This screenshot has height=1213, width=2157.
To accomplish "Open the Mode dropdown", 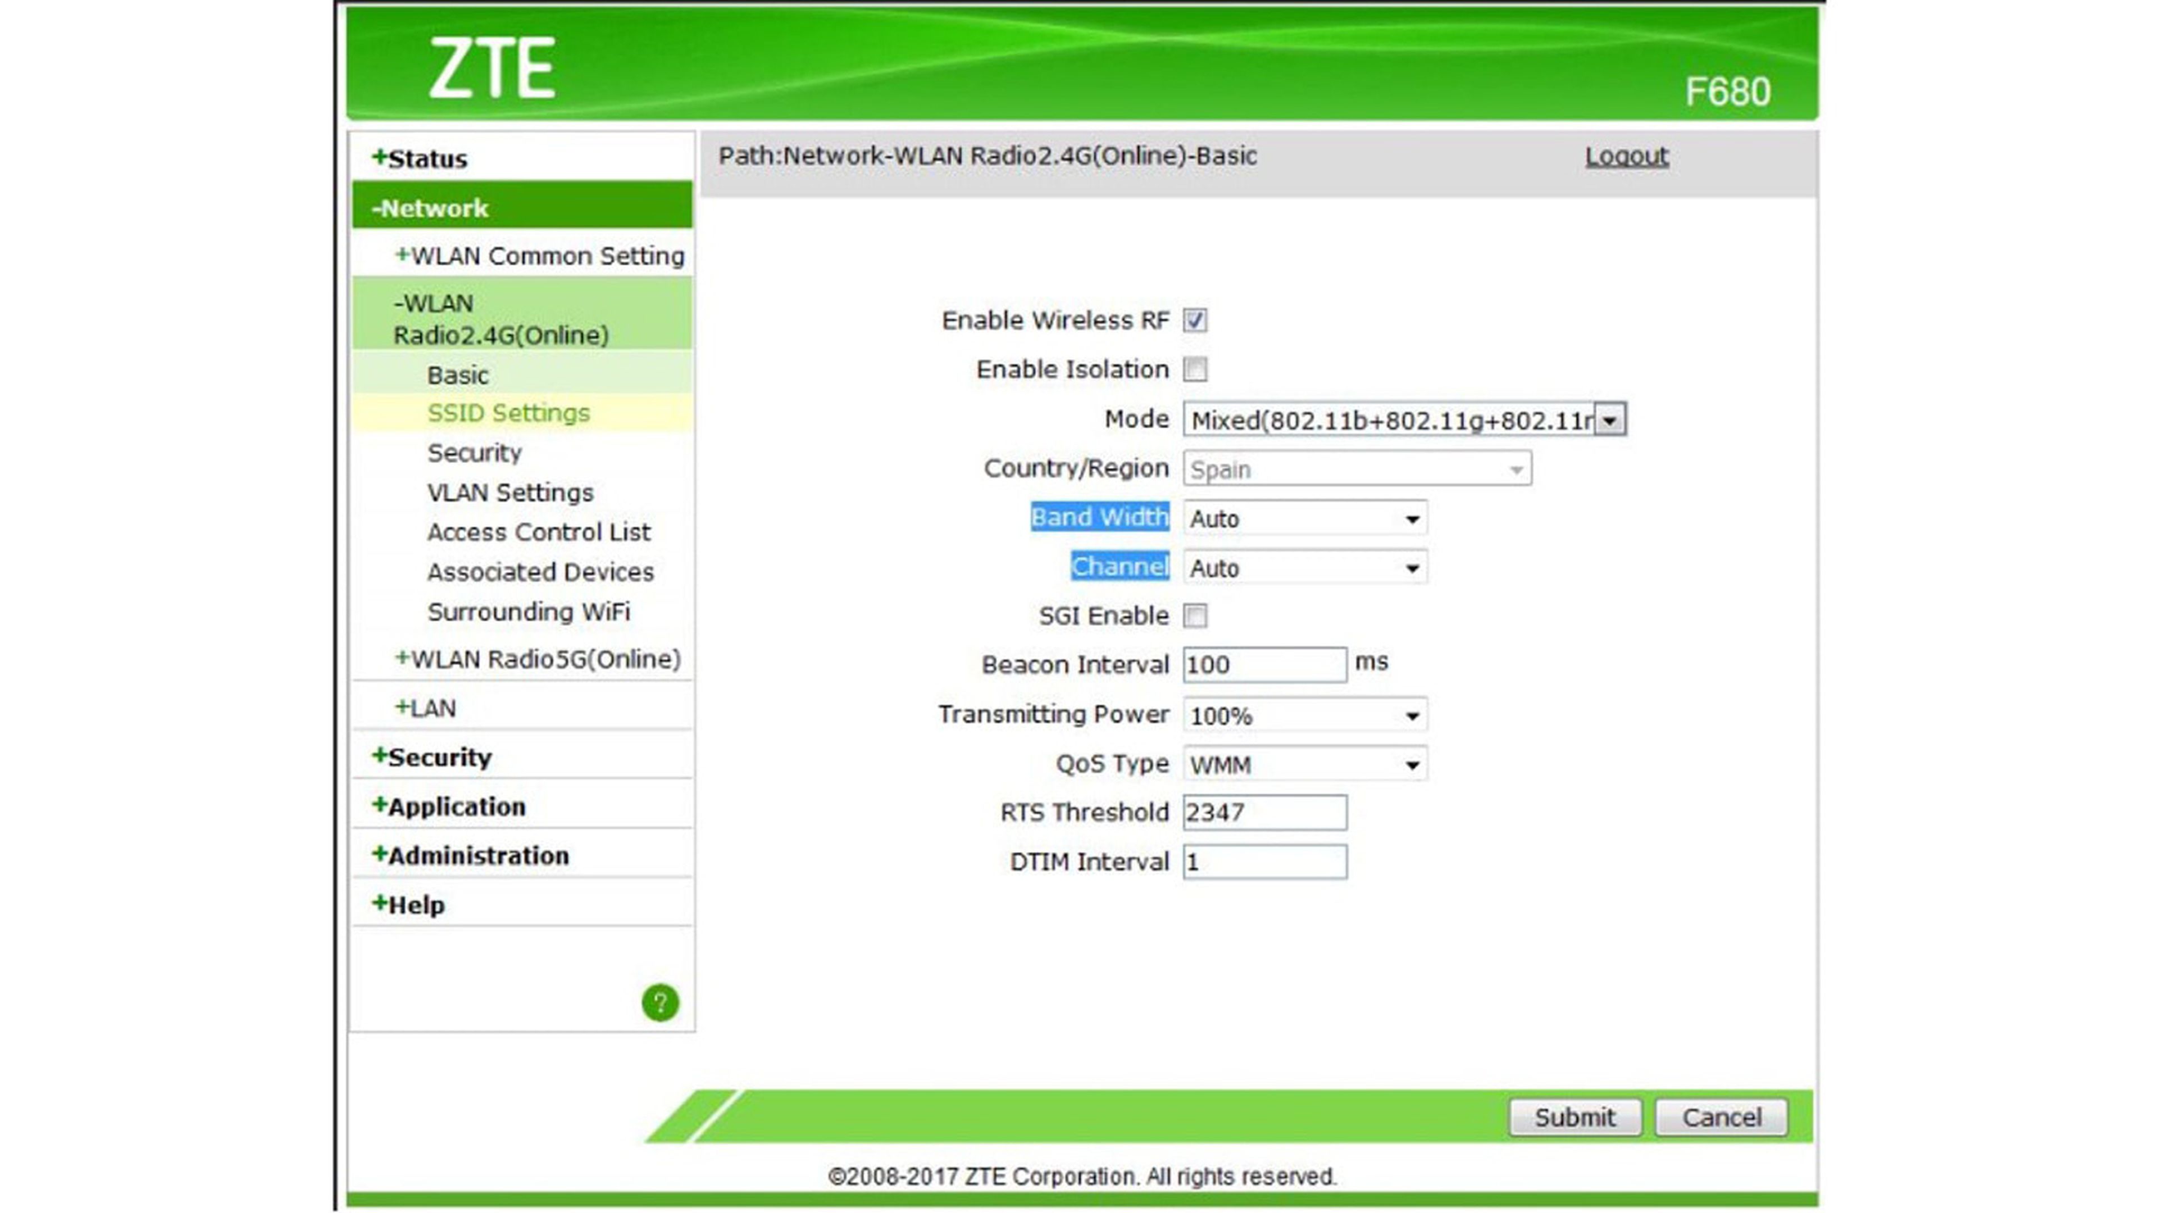I will pos(1404,419).
